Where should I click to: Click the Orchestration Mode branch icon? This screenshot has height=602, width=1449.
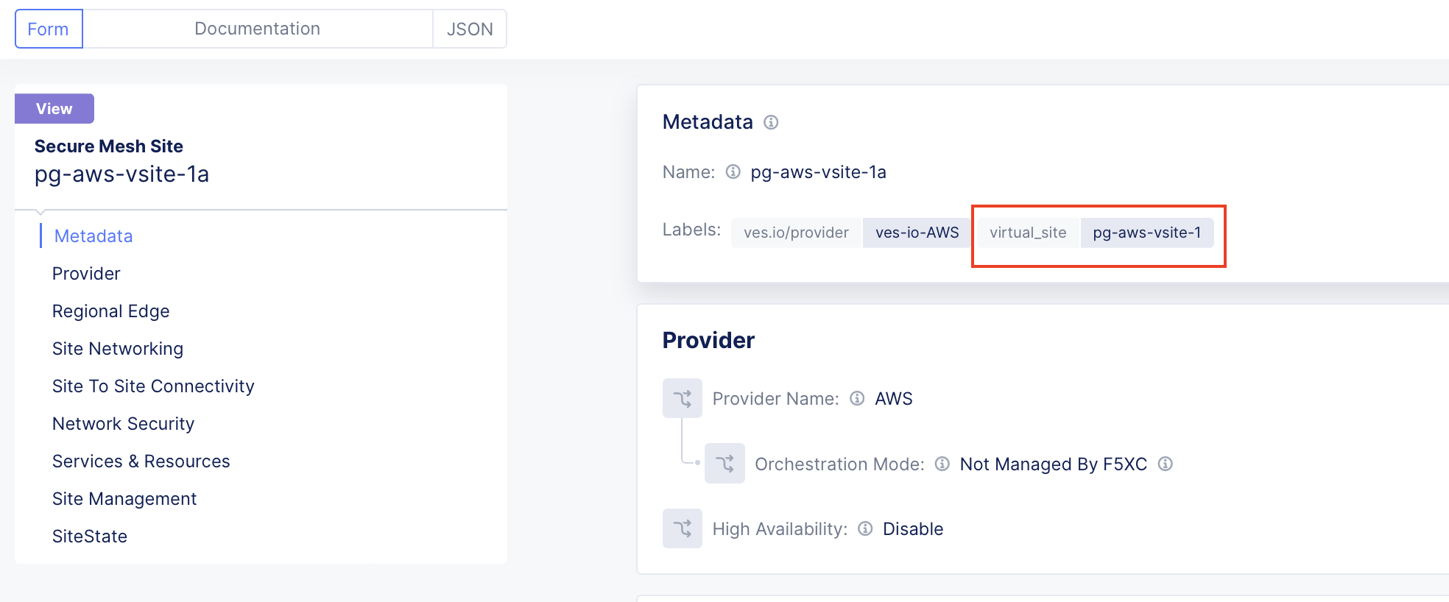point(724,464)
